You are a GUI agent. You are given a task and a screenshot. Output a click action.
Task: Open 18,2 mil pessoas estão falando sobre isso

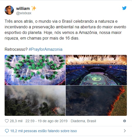(x=43, y=131)
